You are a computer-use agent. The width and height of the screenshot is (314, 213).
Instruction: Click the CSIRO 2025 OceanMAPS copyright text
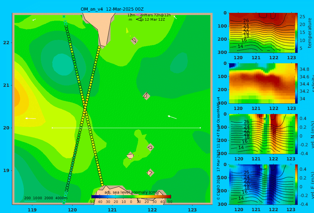click(218, 148)
